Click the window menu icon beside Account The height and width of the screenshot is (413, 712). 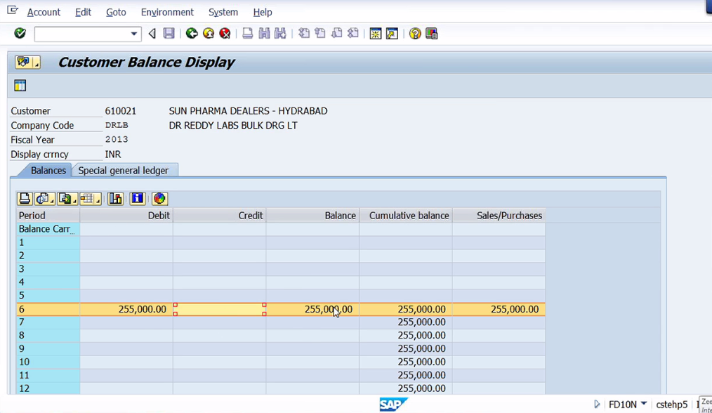click(12, 10)
